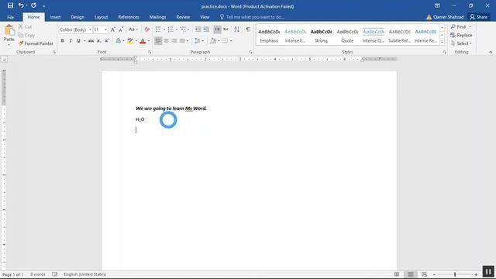496x279 pixels.
Task: Apply the Shading paint bucket
Action: [x=213, y=41]
